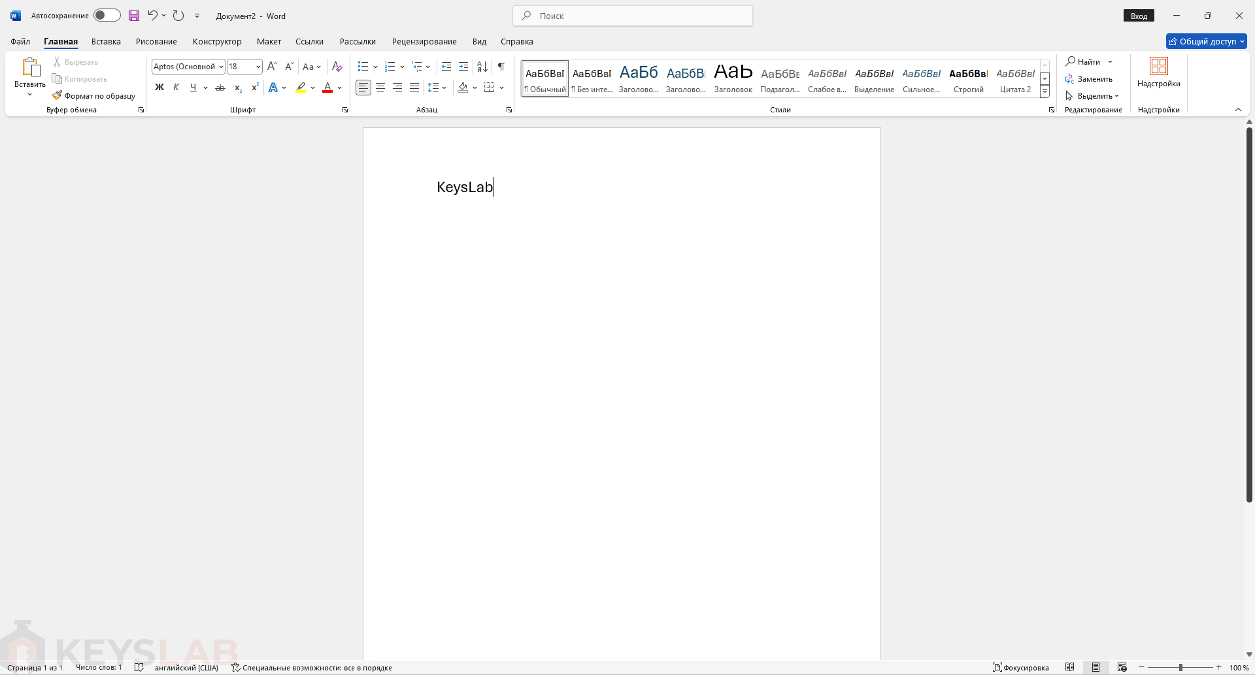Apply the Строгий style
This screenshot has width=1255, height=675.
click(968, 79)
